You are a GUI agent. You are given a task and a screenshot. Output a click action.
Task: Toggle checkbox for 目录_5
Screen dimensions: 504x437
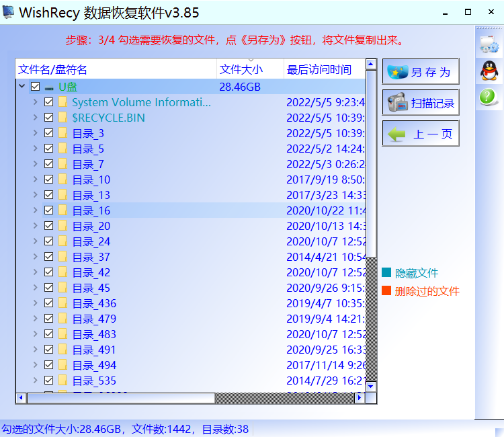[48, 148]
